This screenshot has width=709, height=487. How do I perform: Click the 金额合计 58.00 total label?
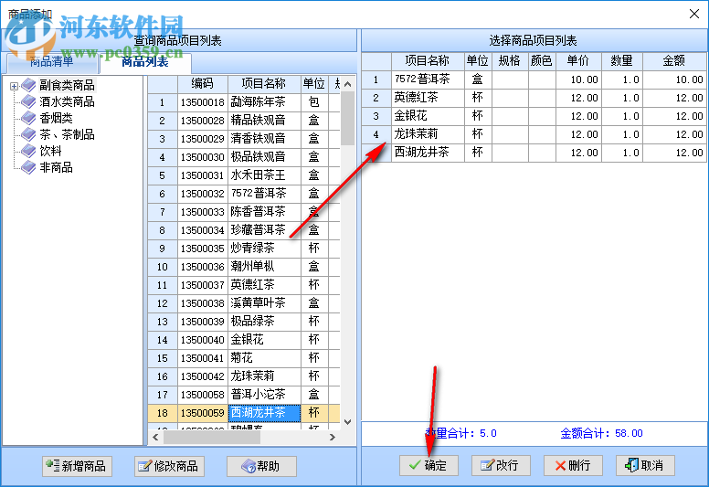pyautogui.click(x=601, y=434)
